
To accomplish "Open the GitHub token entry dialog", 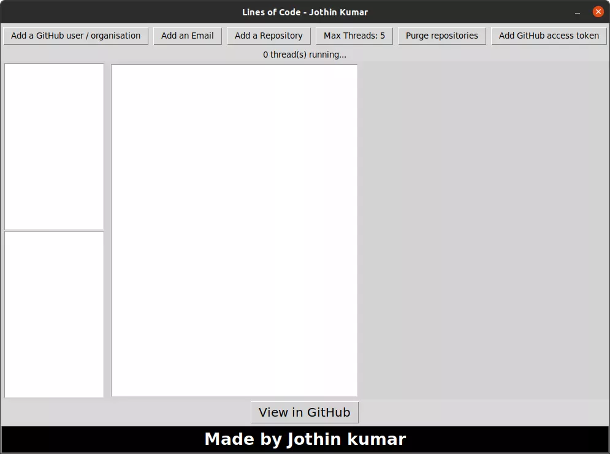I will point(548,36).
